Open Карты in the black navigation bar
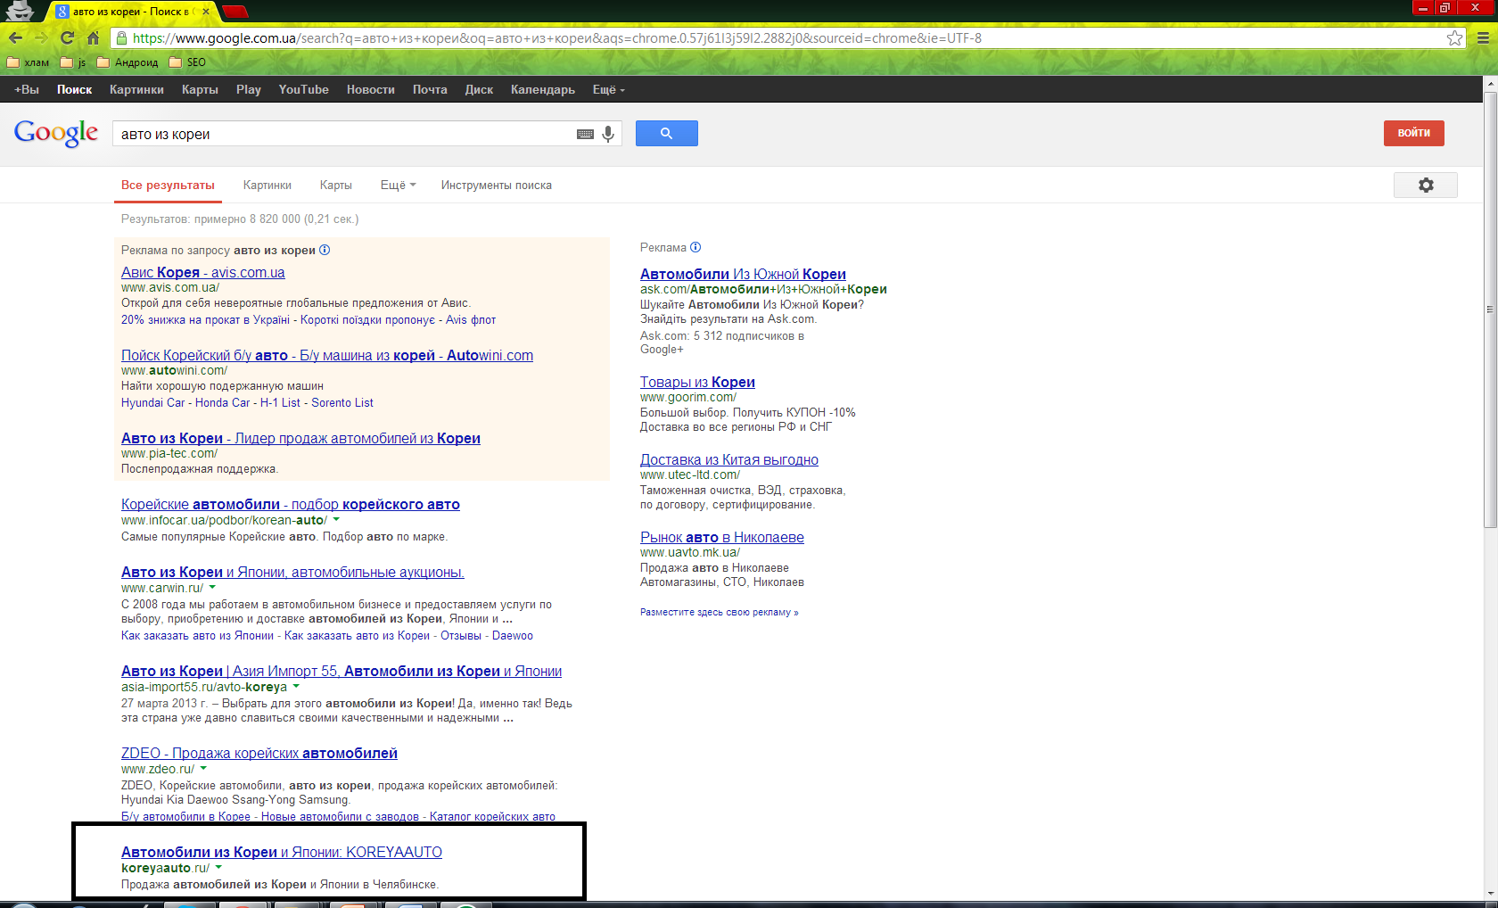 tap(200, 89)
